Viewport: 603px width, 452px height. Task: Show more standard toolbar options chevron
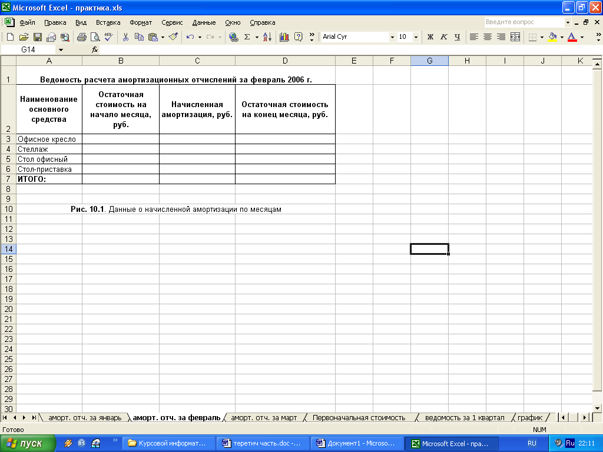point(312,37)
